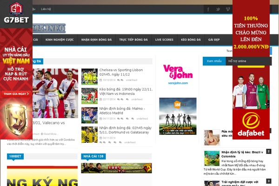Open the Facebook social icon
The image size is (279, 186).
[x=208, y=9]
